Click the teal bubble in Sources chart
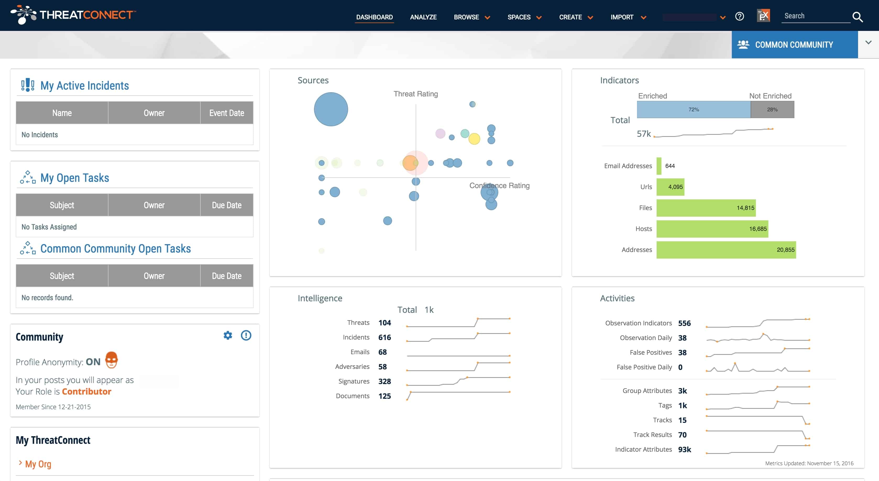 pyautogui.click(x=464, y=133)
